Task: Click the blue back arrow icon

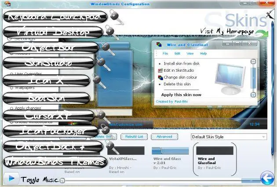Action: [267, 178]
